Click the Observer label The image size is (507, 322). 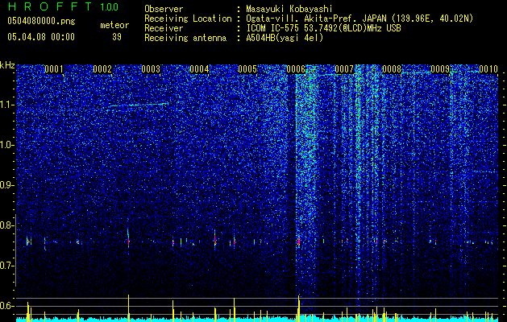tap(164, 9)
